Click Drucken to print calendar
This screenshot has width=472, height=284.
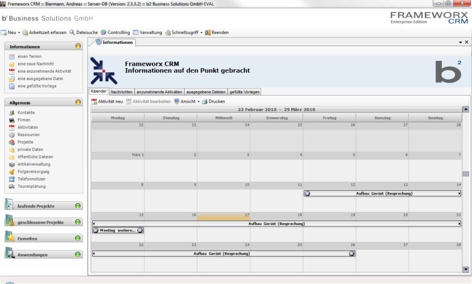tap(213, 102)
